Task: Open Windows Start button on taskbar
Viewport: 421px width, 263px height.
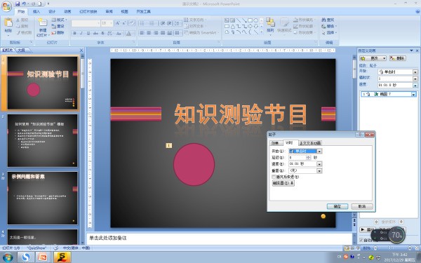Action: [8, 257]
